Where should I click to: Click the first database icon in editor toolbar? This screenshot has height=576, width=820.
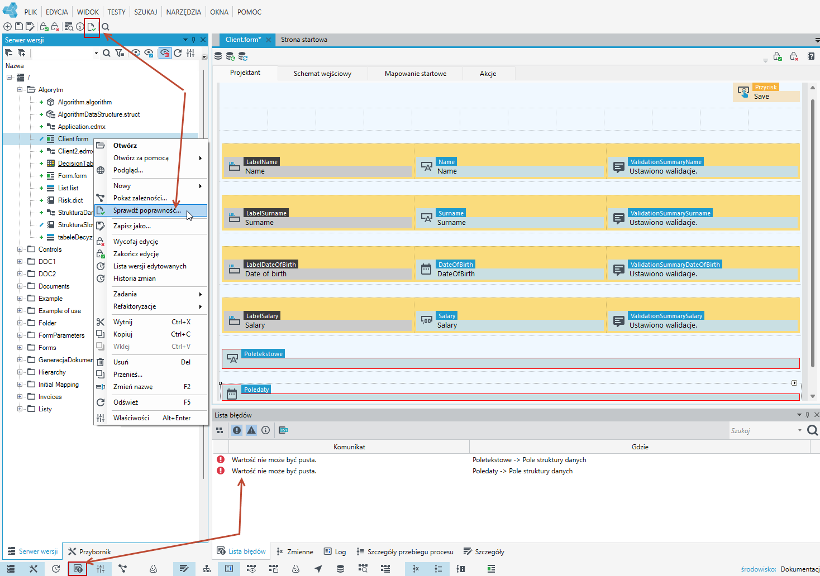218,56
